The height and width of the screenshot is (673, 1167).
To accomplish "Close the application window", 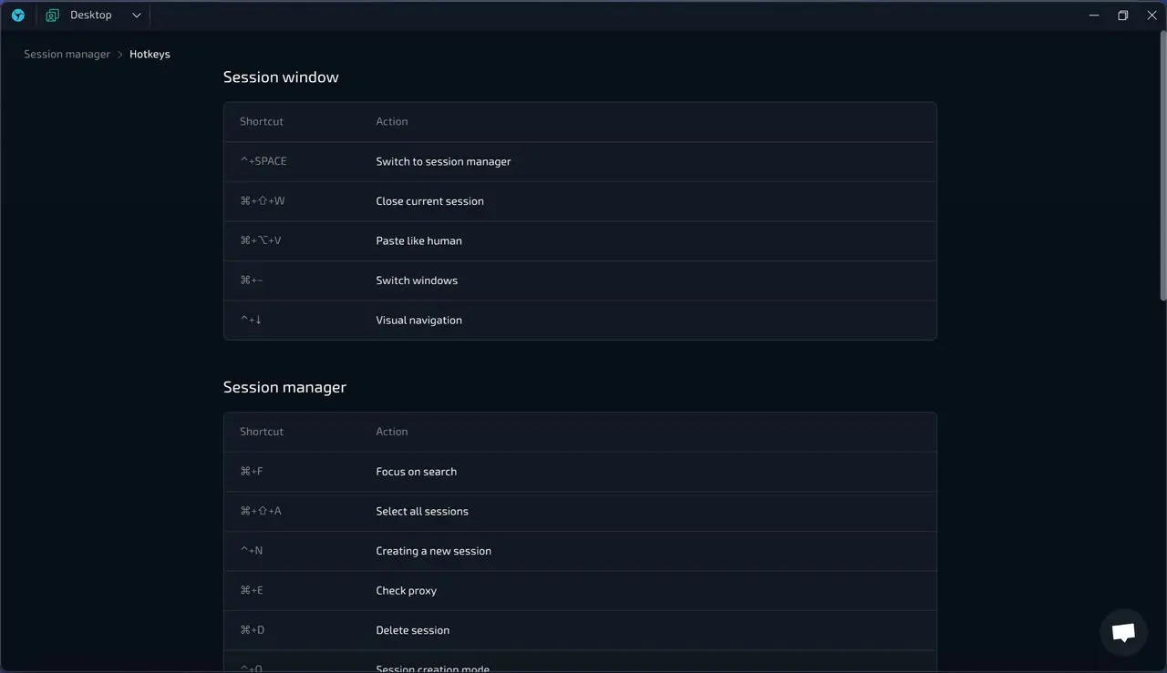I will click(1152, 15).
